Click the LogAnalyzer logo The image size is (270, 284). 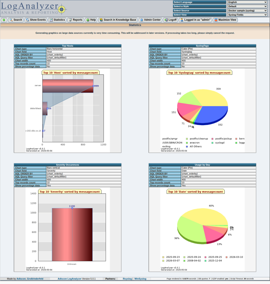click(x=34, y=9)
